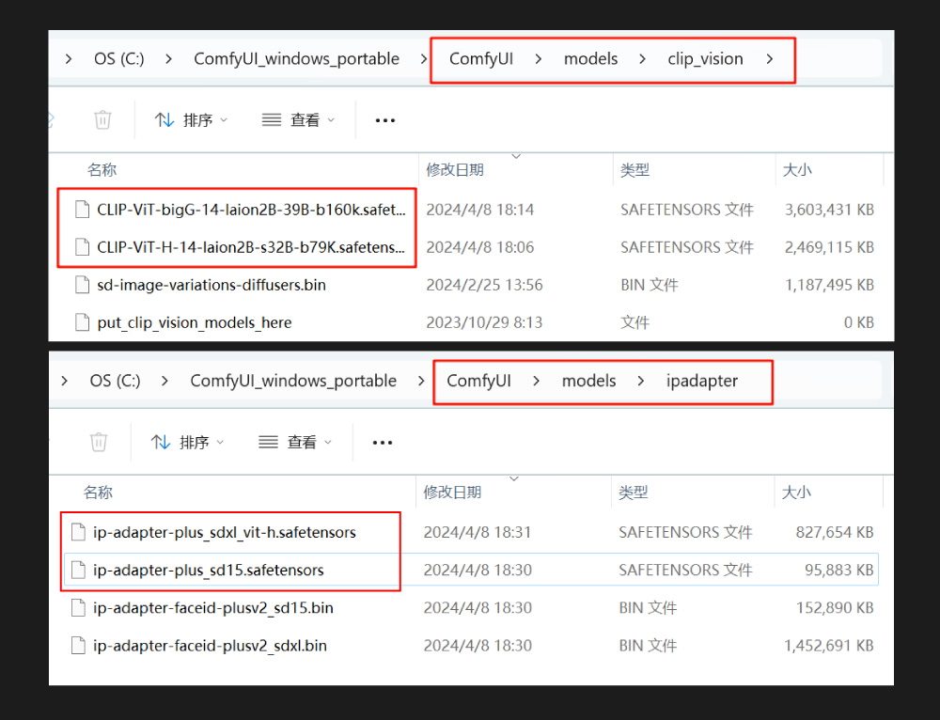Image resolution: width=940 pixels, height=720 pixels.
Task: Click date 2023/10/29 8:13
Action: click(x=484, y=322)
